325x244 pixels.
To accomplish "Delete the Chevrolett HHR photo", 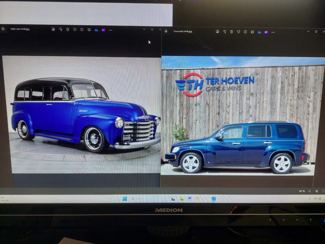I will coord(231,32).
